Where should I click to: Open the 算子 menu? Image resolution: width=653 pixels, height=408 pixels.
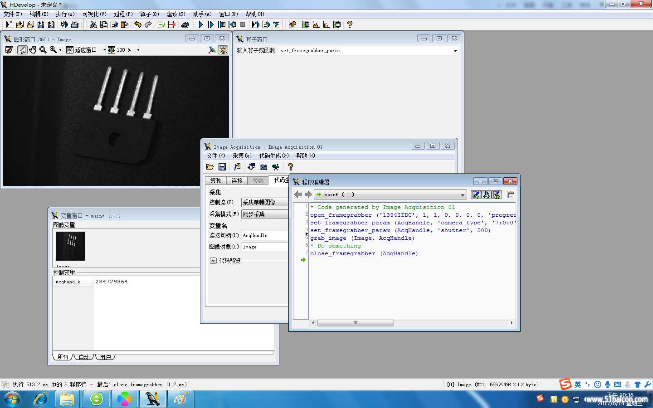click(150, 14)
